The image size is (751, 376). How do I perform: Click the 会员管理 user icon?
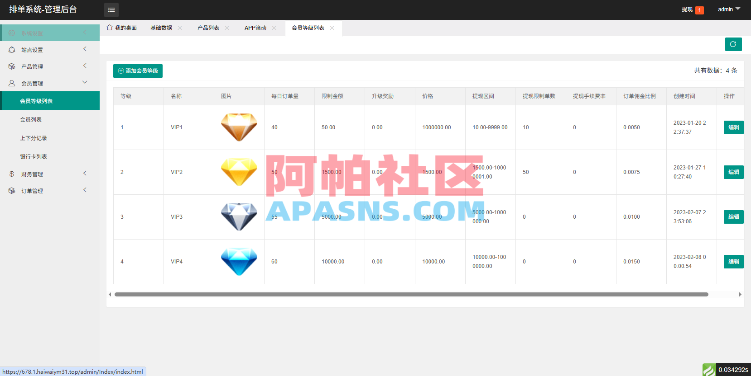click(x=12, y=83)
